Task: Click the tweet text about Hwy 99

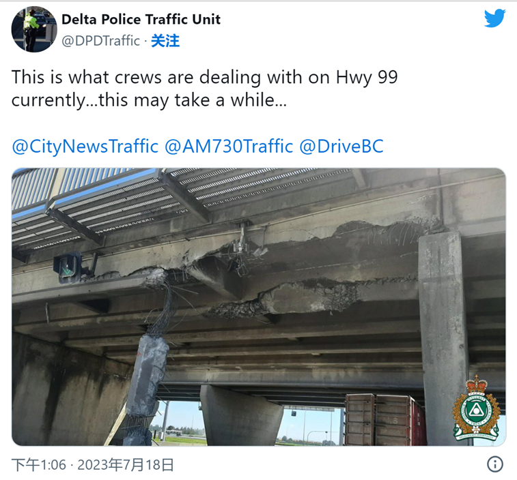Action: click(204, 88)
